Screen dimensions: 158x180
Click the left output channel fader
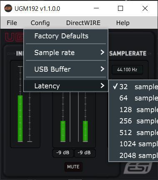(x=63, y=117)
